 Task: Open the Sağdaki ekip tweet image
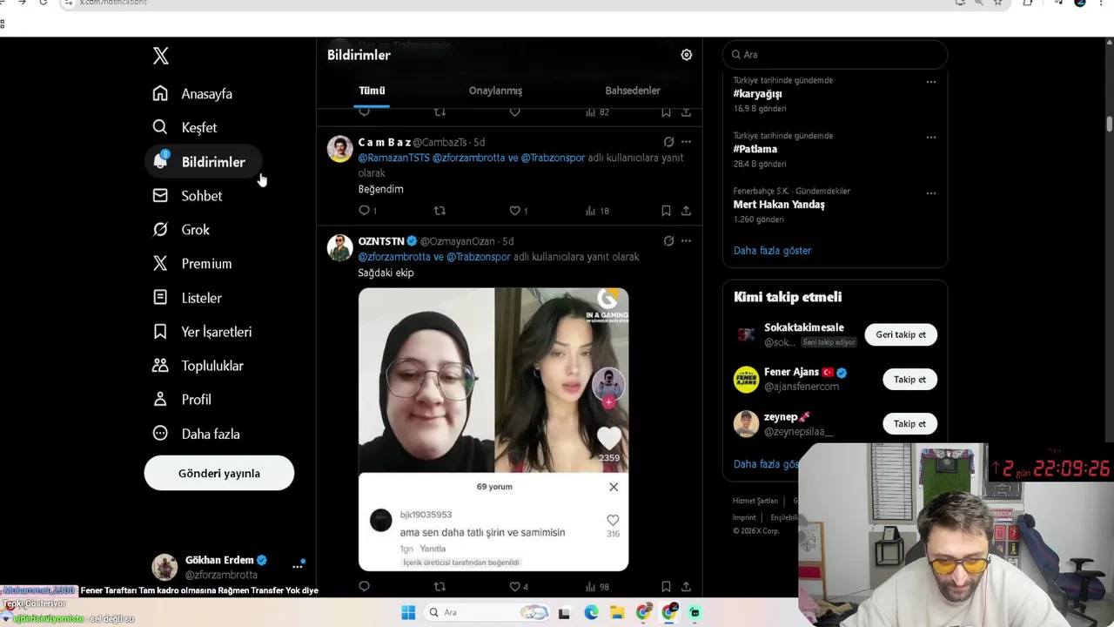(493, 429)
